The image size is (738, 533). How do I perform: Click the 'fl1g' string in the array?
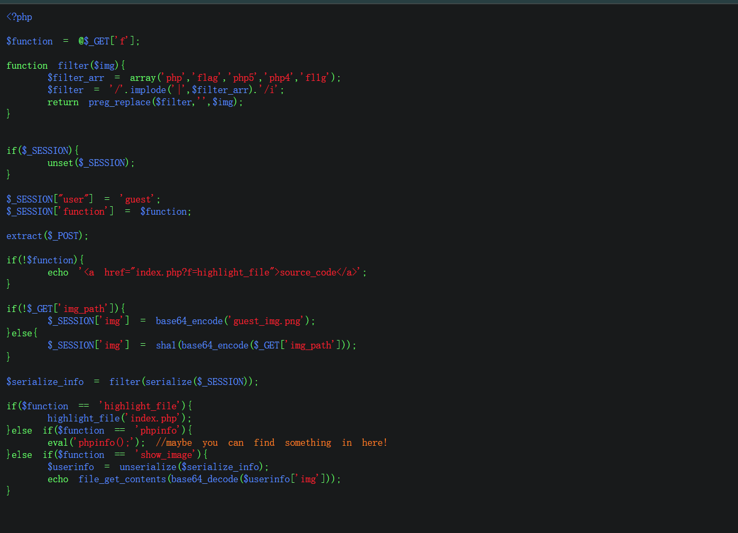316,78
